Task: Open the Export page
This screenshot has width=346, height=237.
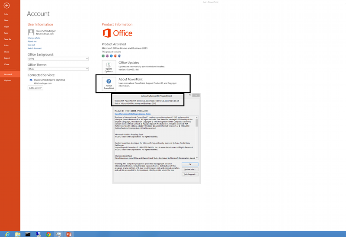Action: (x=7, y=58)
